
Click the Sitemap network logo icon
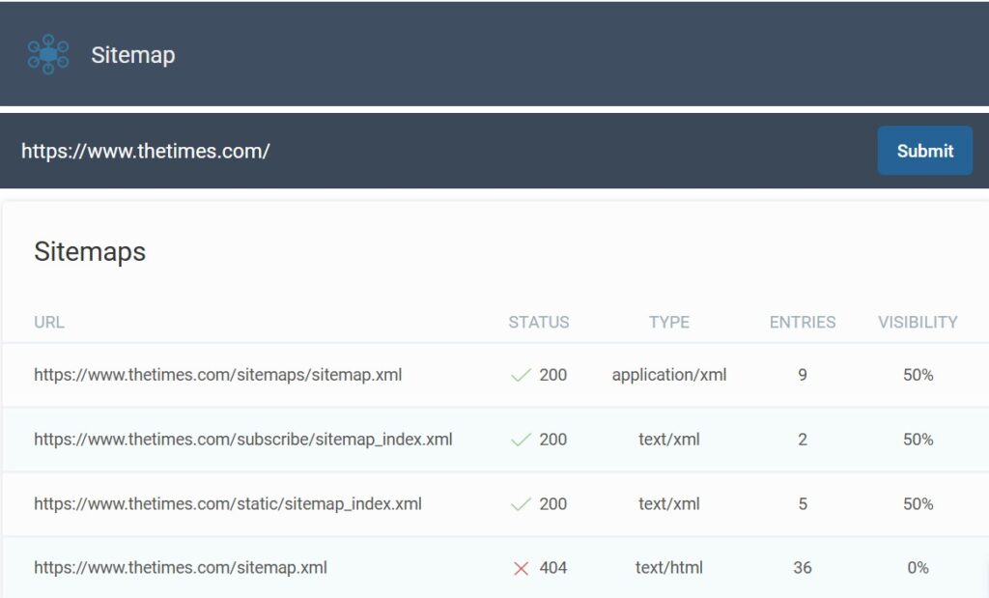point(47,54)
